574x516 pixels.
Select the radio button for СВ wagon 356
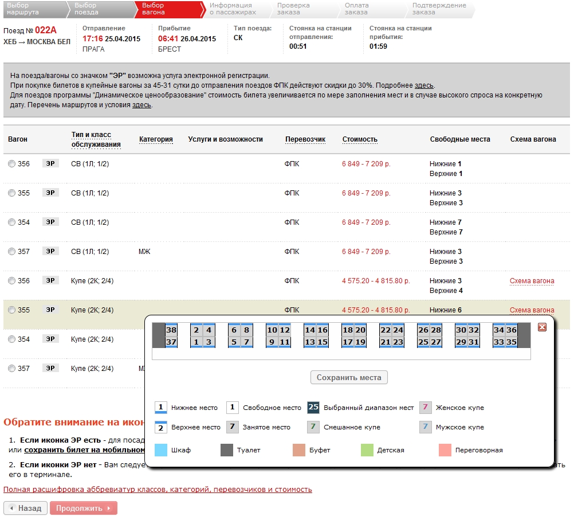tap(11, 164)
